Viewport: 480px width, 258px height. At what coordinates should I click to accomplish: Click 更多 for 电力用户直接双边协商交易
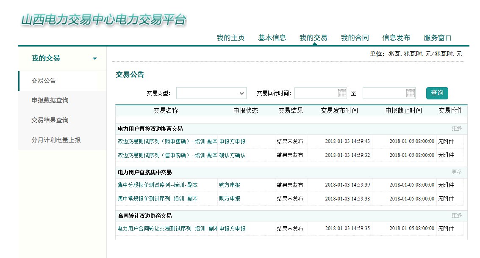pos(456,129)
